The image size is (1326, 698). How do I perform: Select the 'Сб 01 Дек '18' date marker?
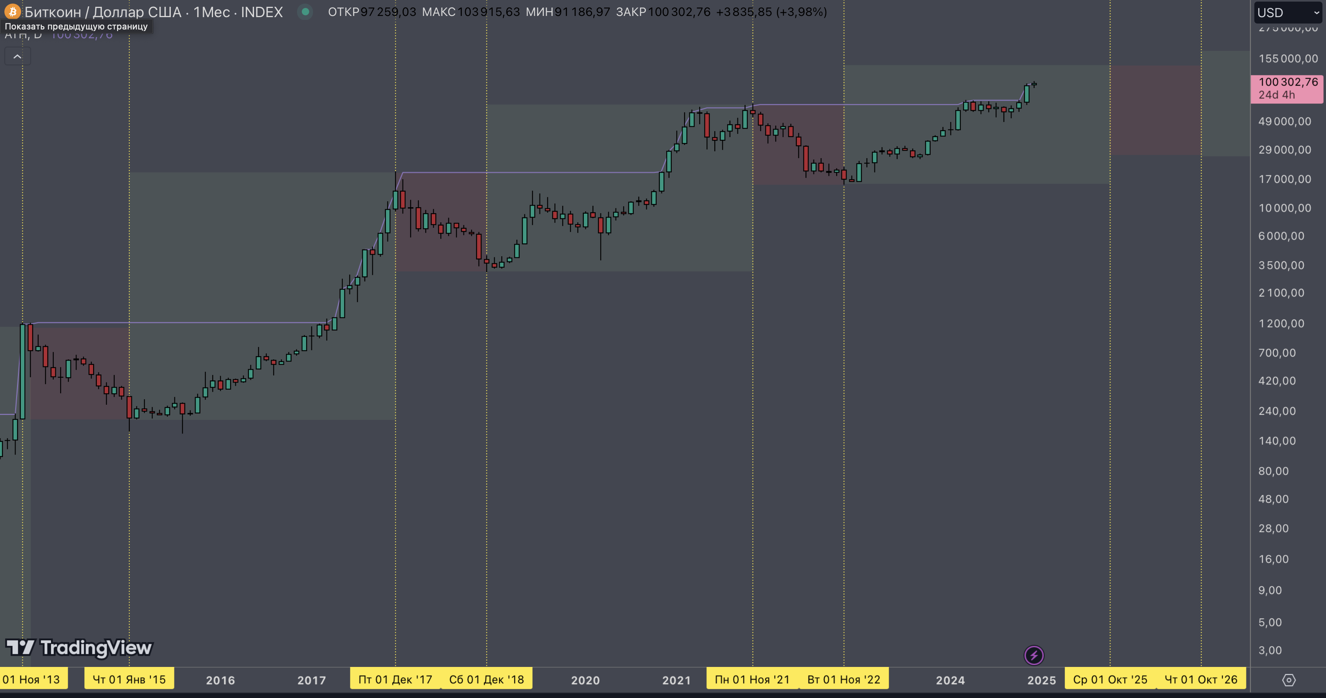(487, 679)
